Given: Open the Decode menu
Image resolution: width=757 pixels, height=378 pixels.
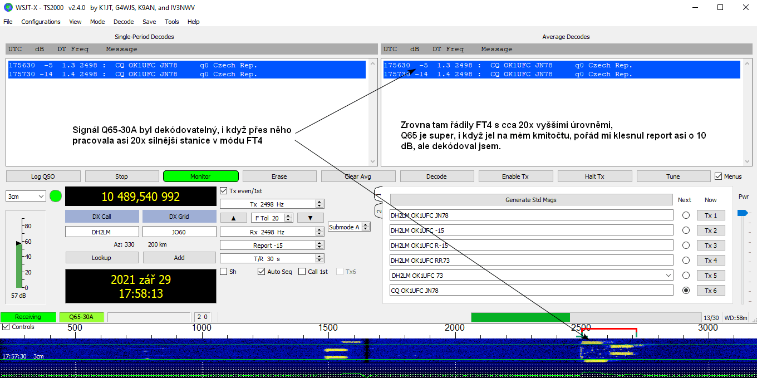Looking at the screenshot, I should click(124, 22).
